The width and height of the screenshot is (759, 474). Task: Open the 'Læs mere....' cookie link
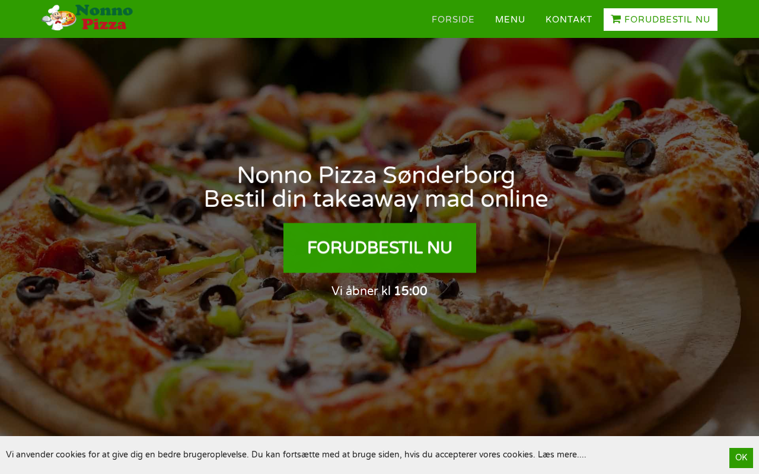click(x=562, y=454)
